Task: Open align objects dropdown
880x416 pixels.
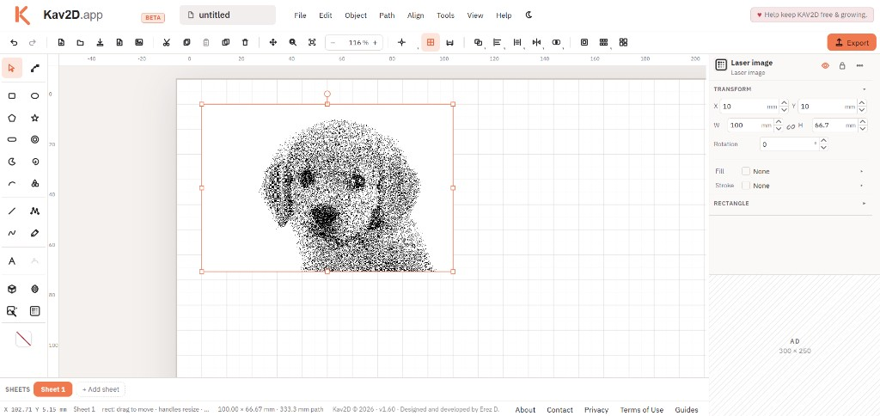Action: pyautogui.click(x=498, y=43)
